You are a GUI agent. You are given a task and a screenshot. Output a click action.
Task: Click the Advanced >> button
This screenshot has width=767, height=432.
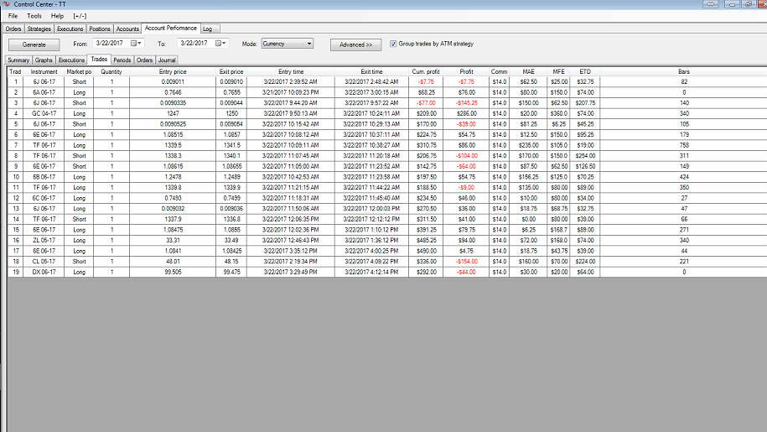[x=355, y=44]
